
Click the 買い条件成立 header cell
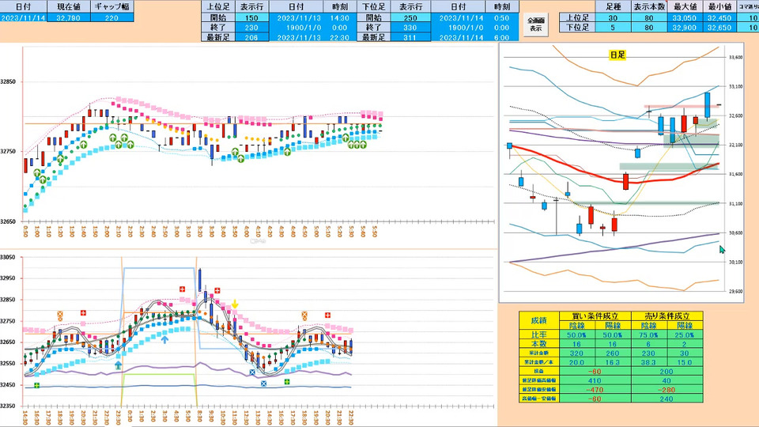coord(595,316)
